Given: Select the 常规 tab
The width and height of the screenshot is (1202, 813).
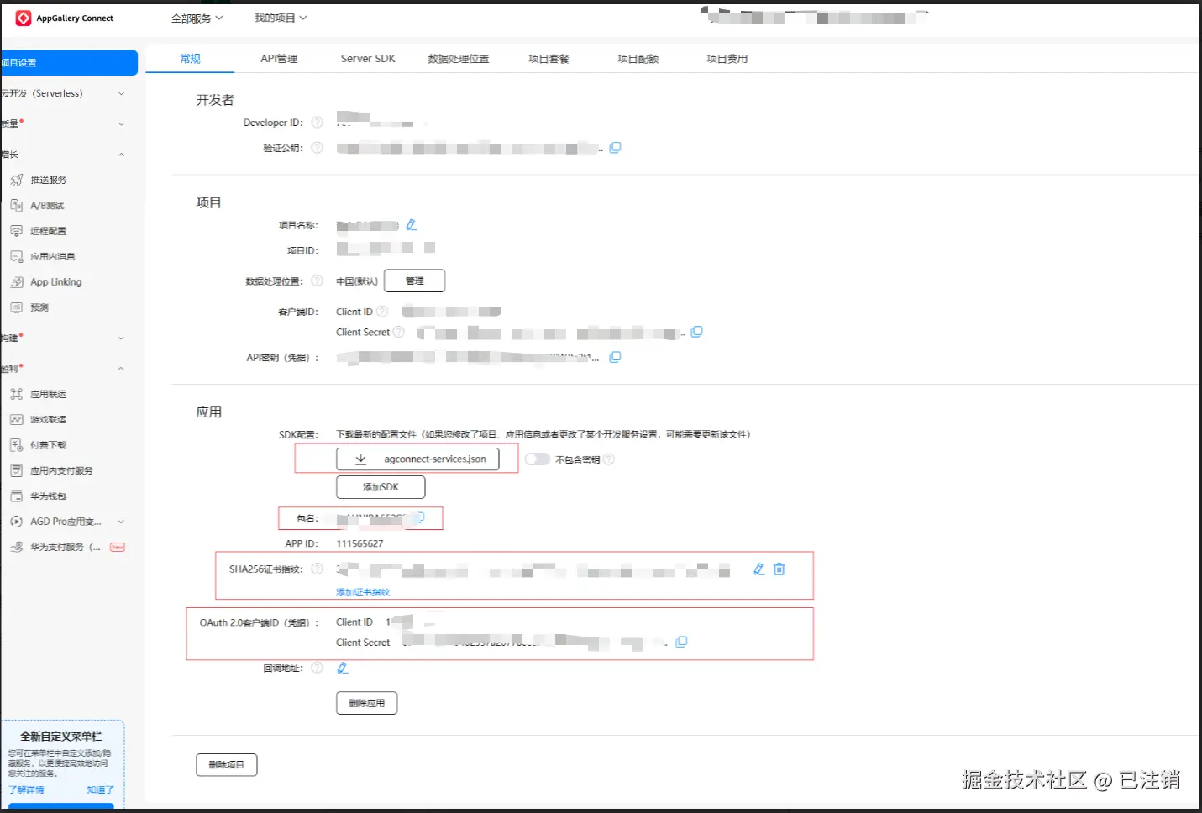Looking at the screenshot, I should [x=191, y=59].
